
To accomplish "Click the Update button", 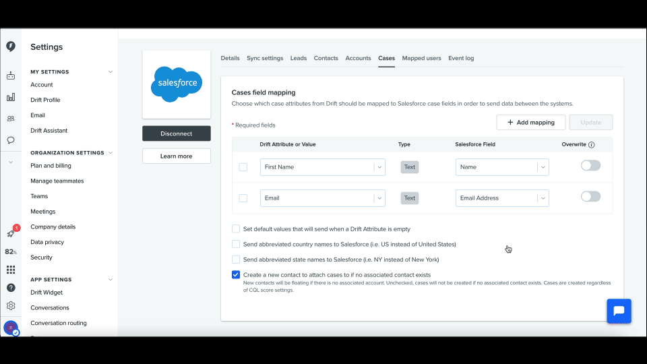I will click(x=591, y=122).
